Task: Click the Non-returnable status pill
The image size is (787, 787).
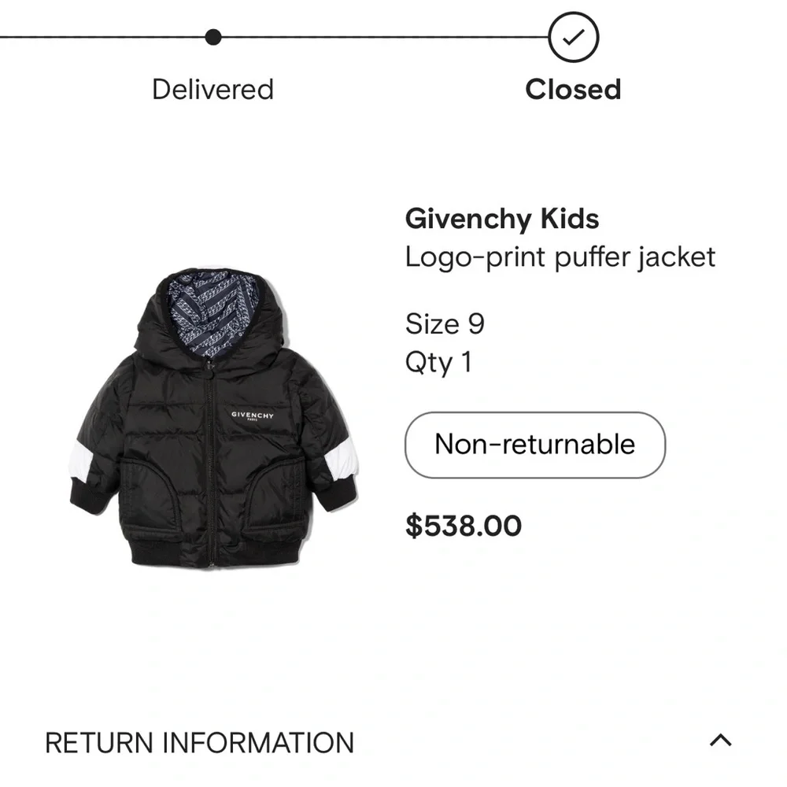Action: click(x=534, y=445)
